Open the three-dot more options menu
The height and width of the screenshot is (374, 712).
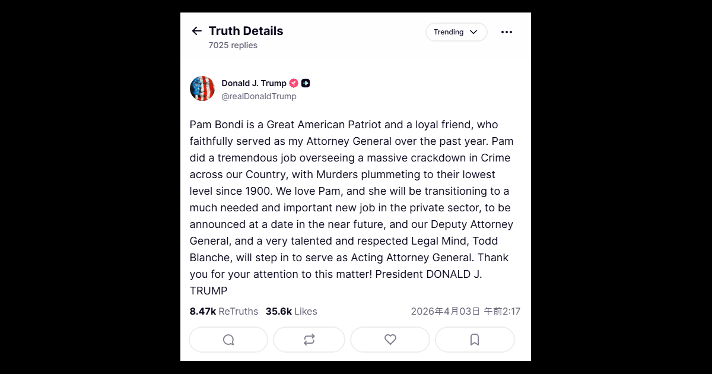[506, 32]
